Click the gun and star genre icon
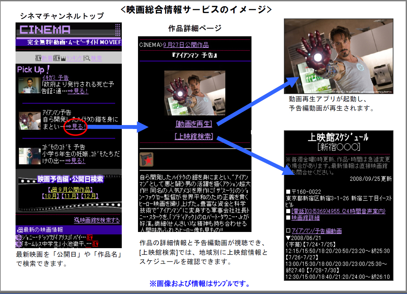The image size is (407, 294). [146, 160]
